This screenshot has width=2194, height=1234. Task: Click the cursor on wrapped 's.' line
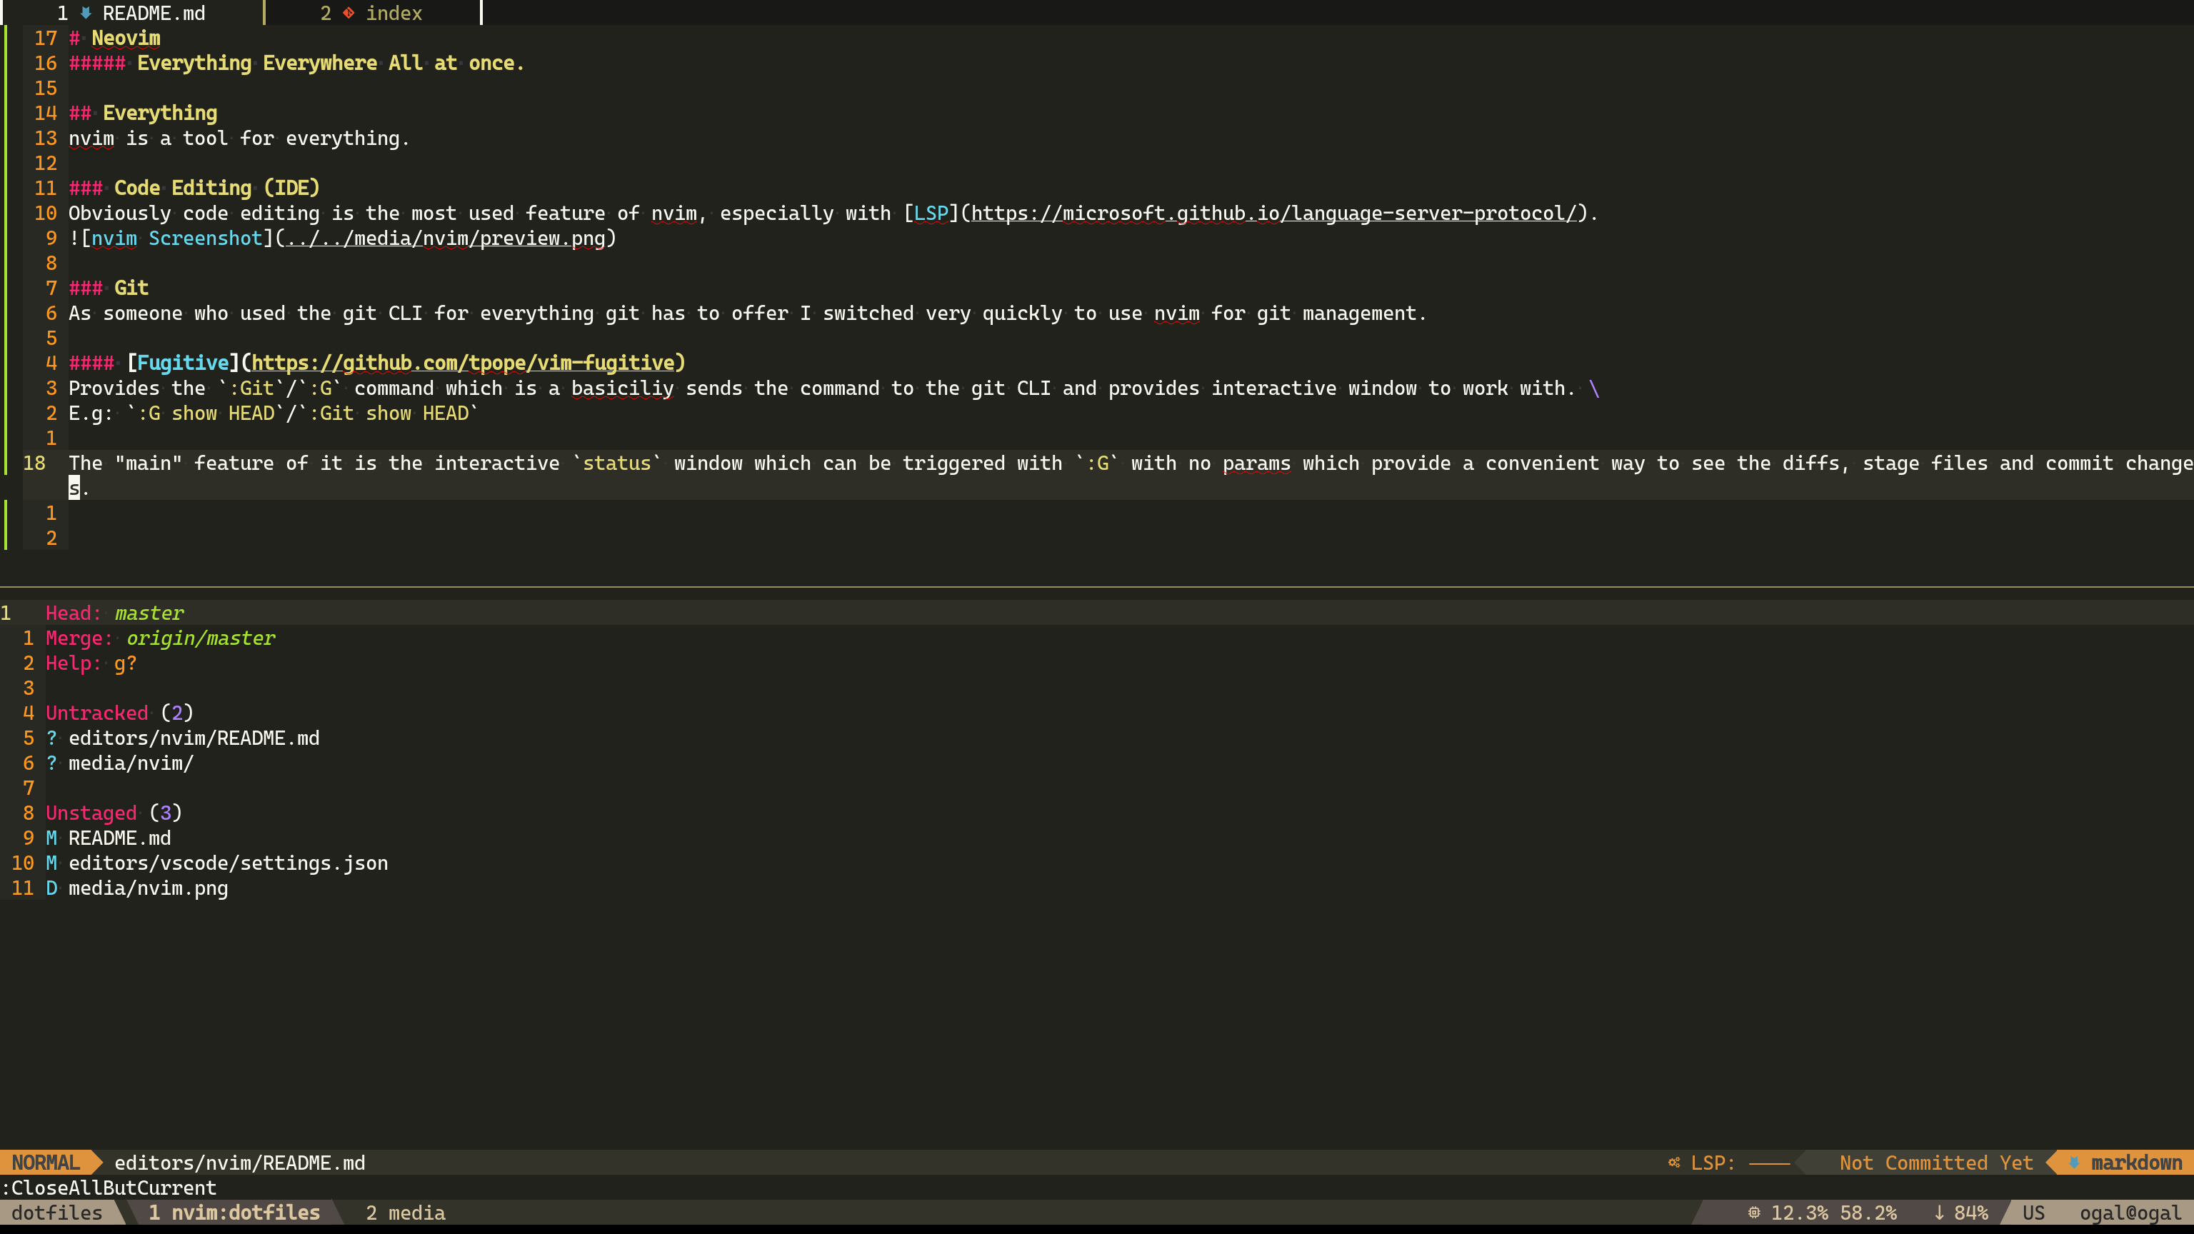[x=74, y=488]
